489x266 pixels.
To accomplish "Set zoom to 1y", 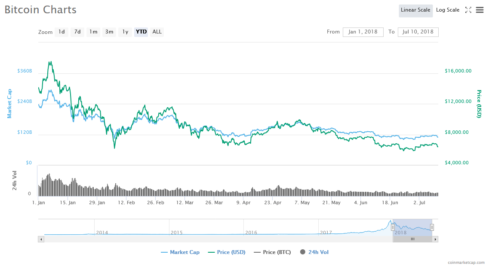I will tap(125, 32).
